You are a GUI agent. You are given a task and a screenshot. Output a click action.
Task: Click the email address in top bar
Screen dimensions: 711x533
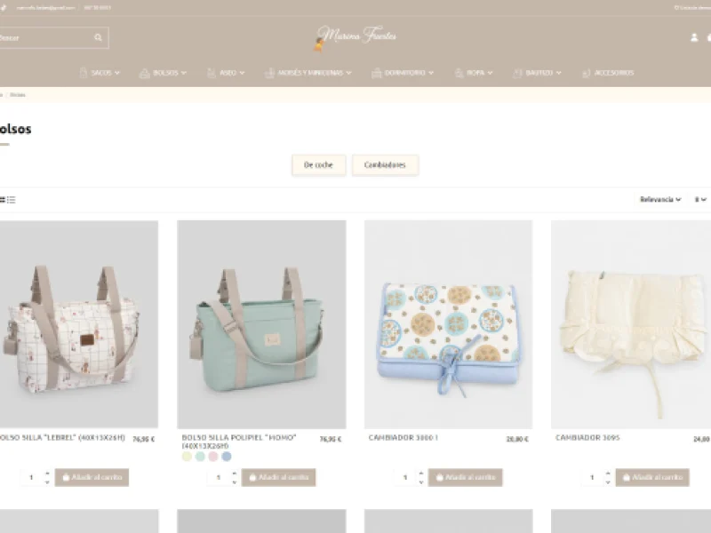point(45,8)
